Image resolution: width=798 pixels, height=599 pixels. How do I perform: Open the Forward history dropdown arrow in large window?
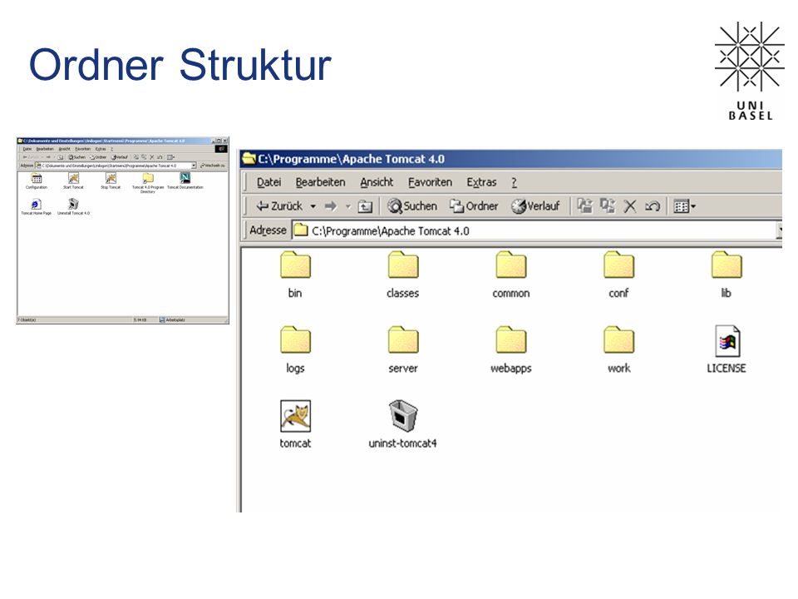click(x=348, y=206)
